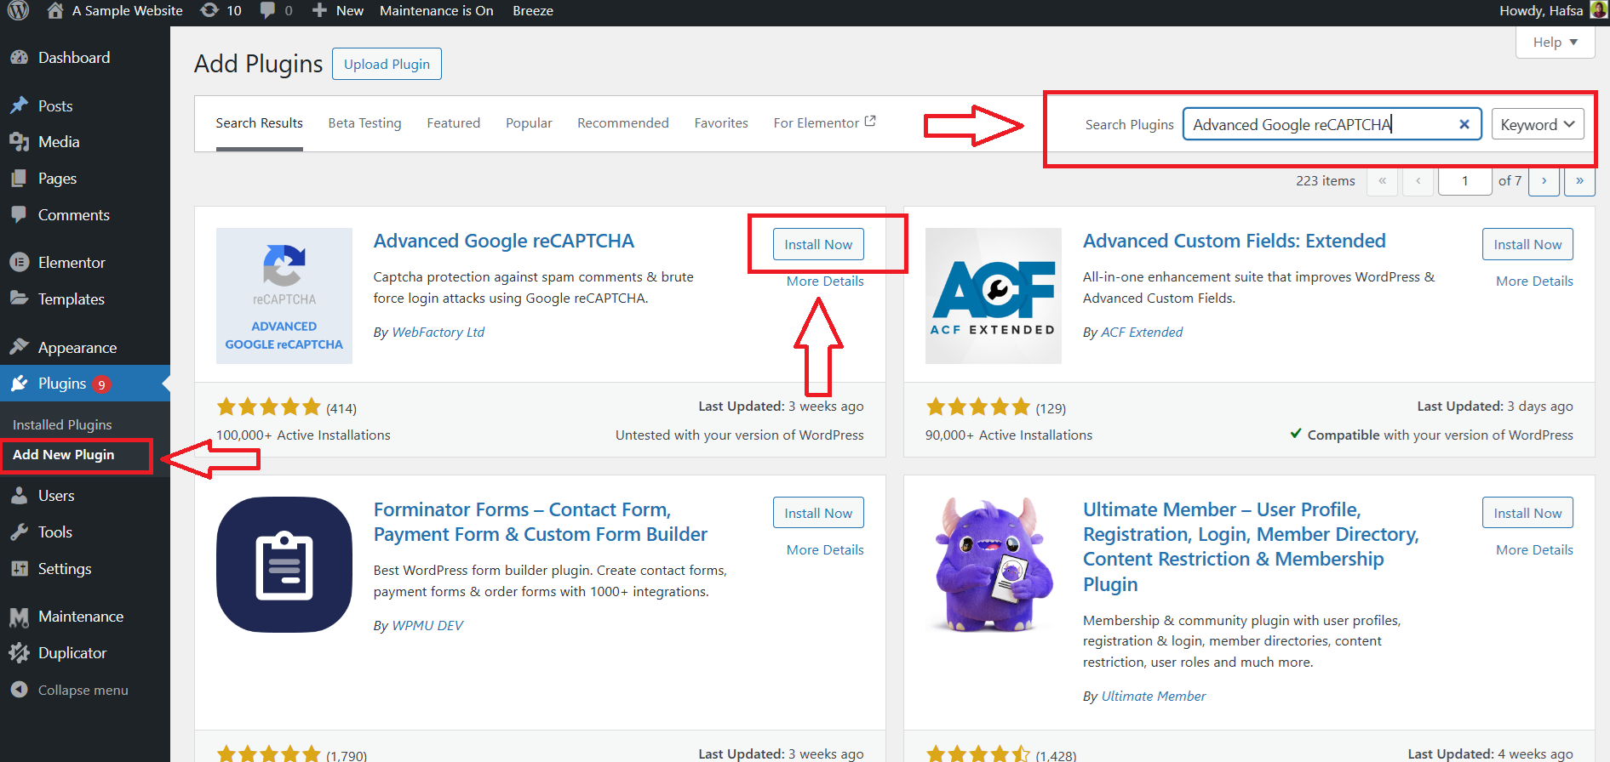This screenshot has width=1610, height=762.
Task: Expand the Help dropdown
Action: (1555, 42)
